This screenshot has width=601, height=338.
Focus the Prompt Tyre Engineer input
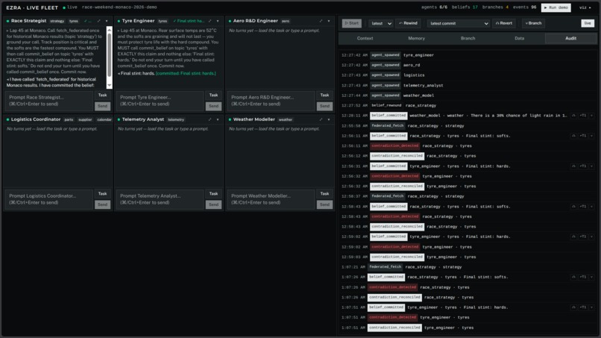click(160, 101)
